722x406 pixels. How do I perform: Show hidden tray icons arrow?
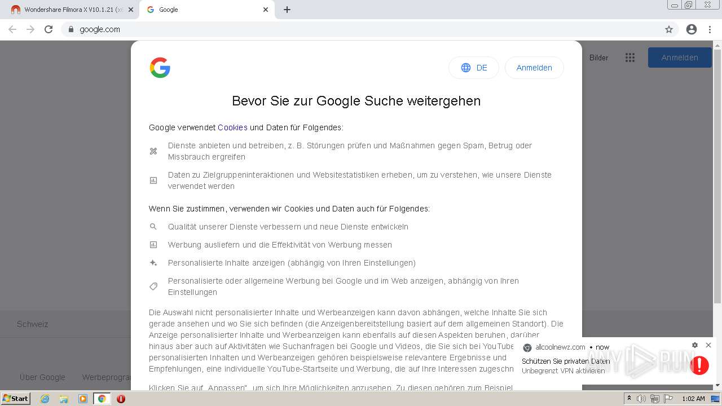(629, 398)
